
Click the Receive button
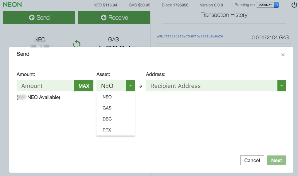(114, 17)
